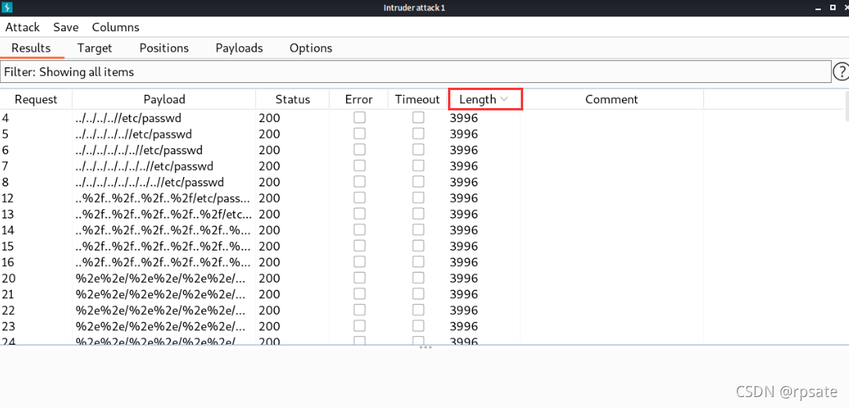This screenshot has width=849, height=408.
Task: Tick the Timeout checkbox for request 14
Action: coord(418,229)
